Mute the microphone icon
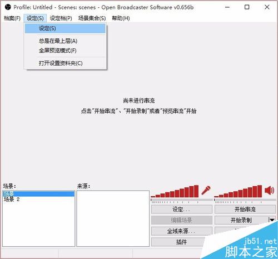The height and width of the screenshot is (259, 278). coord(206,190)
